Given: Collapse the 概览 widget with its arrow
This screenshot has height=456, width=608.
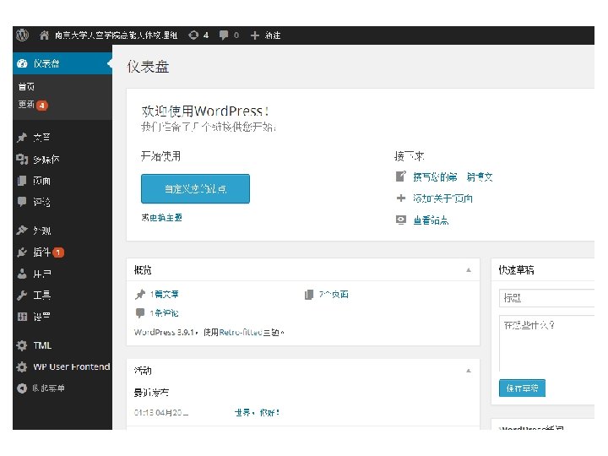Looking at the screenshot, I should [469, 270].
